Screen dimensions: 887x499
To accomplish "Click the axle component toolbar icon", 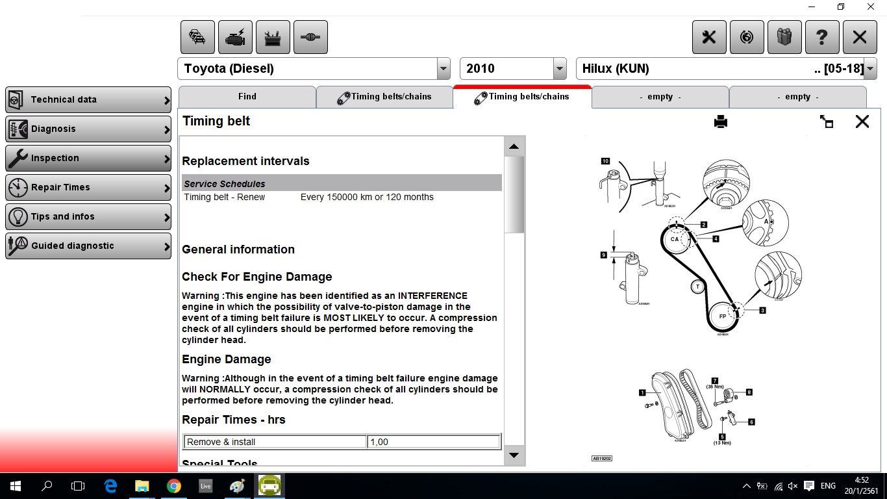I will coord(310,37).
